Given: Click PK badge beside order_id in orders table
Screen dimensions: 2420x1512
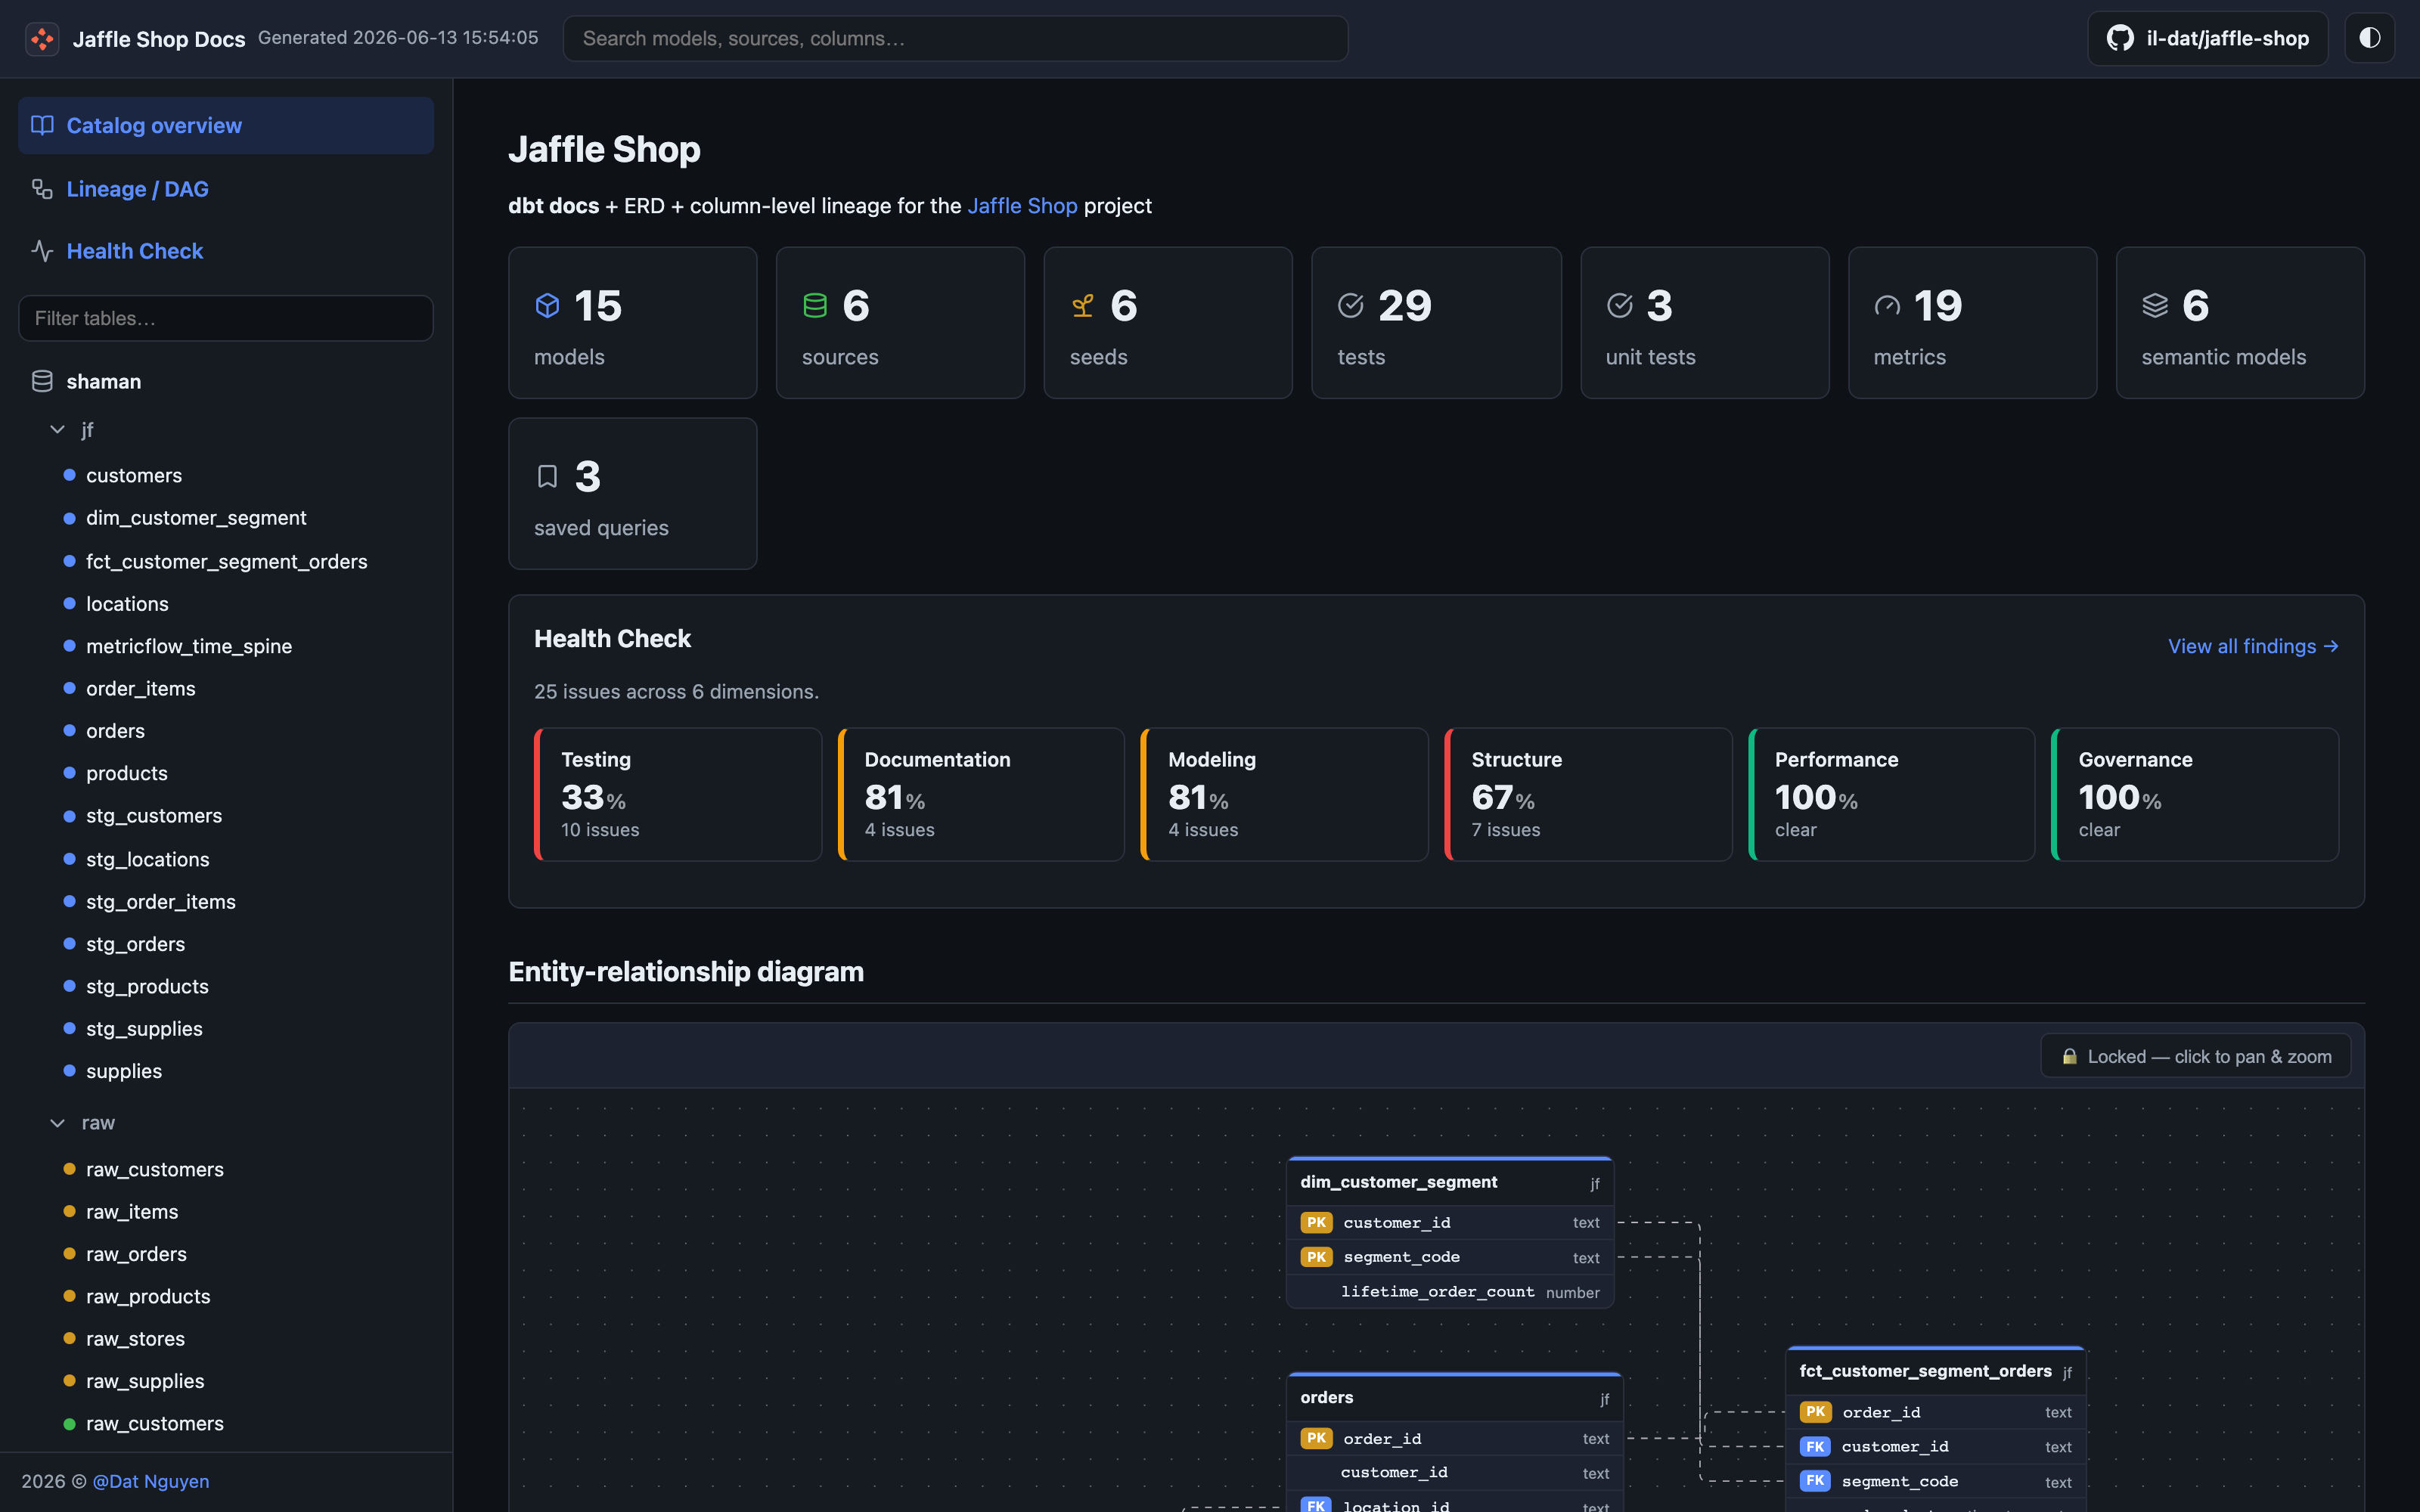Looking at the screenshot, I should [x=1316, y=1438].
